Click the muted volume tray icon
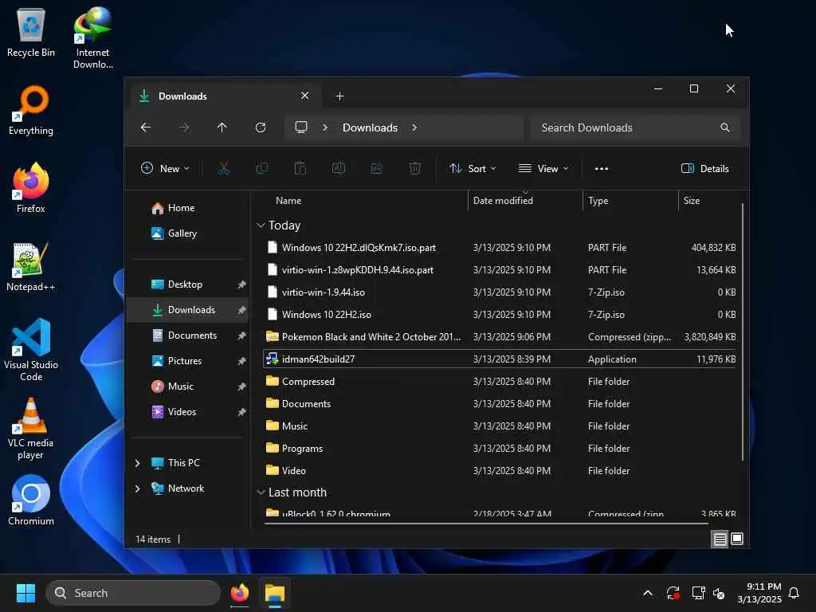The height and width of the screenshot is (612, 816). (720, 593)
